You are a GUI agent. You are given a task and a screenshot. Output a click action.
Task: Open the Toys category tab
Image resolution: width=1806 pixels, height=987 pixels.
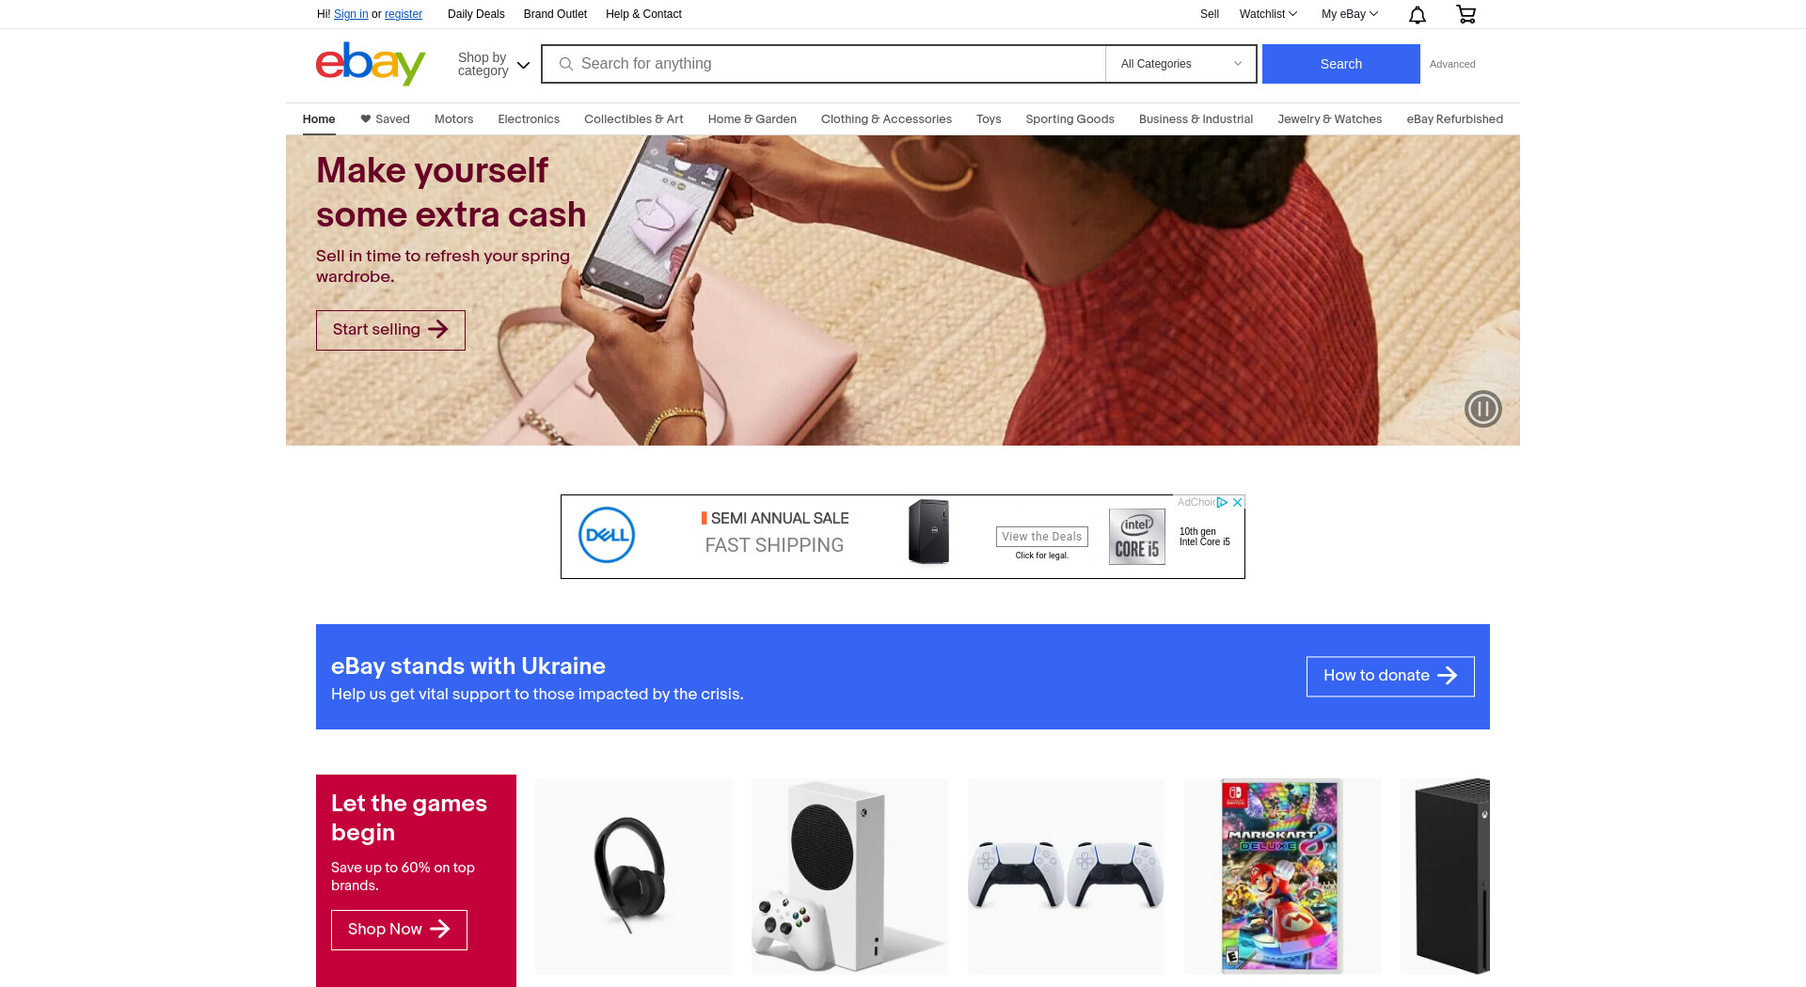[x=989, y=119]
